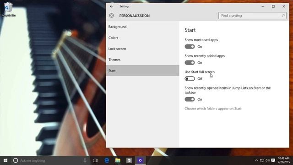Image resolution: width=293 pixels, height=165 pixels.
Task: Toggle recently opened items in Jump Lists
Action: click(190, 99)
